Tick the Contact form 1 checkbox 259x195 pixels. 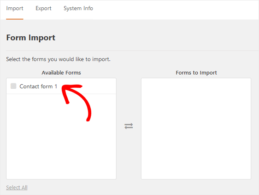13,86
